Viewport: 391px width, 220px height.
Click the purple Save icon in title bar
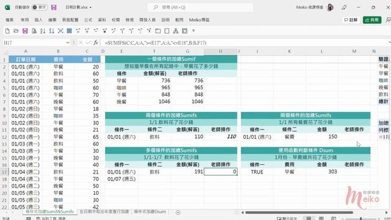click(x=54, y=7)
